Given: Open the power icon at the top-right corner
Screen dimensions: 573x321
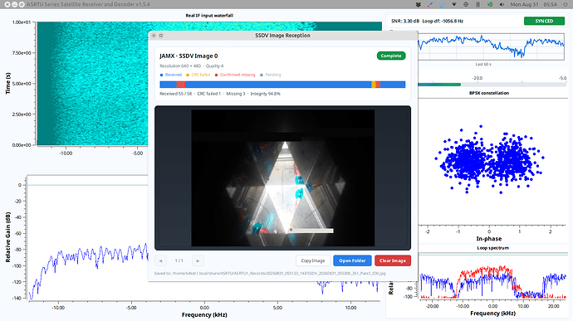Looking at the screenshot, I should click(566, 4).
